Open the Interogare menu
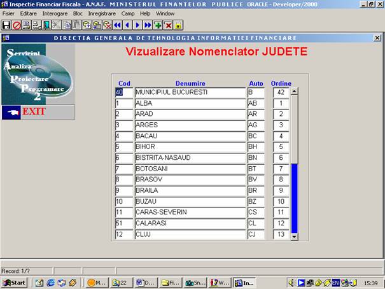Image resolution: width=385 pixels, height=289 pixels. (x=55, y=13)
